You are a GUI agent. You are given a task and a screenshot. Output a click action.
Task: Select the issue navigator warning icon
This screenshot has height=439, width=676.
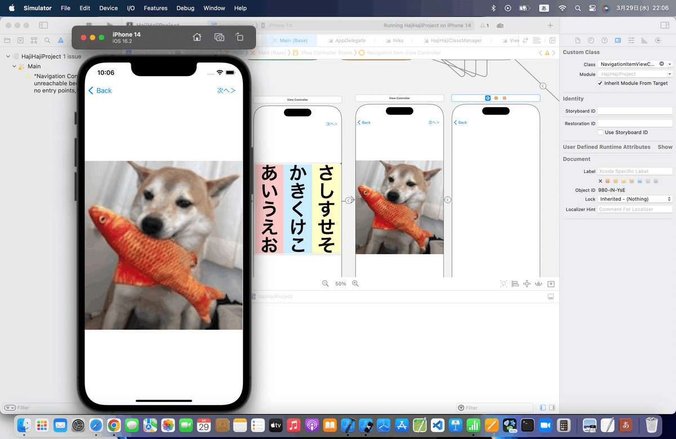(x=61, y=41)
